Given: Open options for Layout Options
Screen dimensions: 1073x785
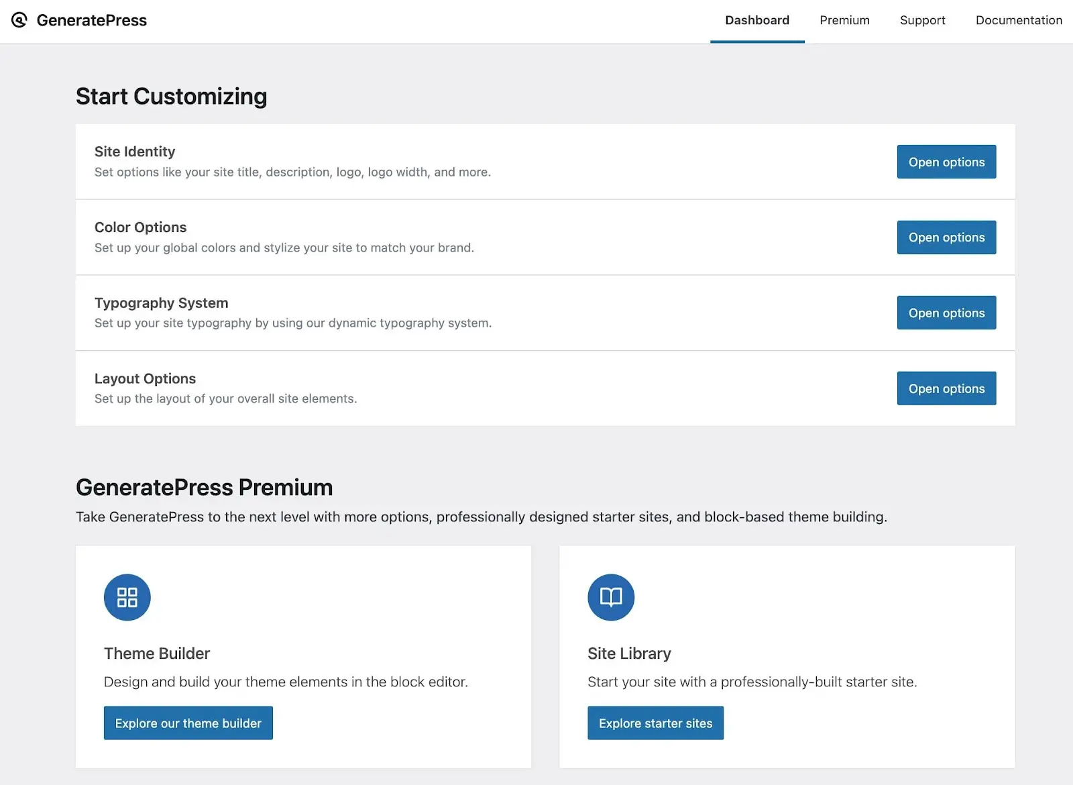Looking at the screenshot, I should [x=946, y=388].
